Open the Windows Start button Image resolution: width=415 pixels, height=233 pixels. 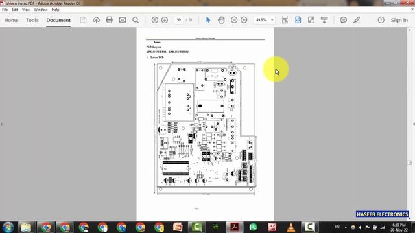point(8,227)
